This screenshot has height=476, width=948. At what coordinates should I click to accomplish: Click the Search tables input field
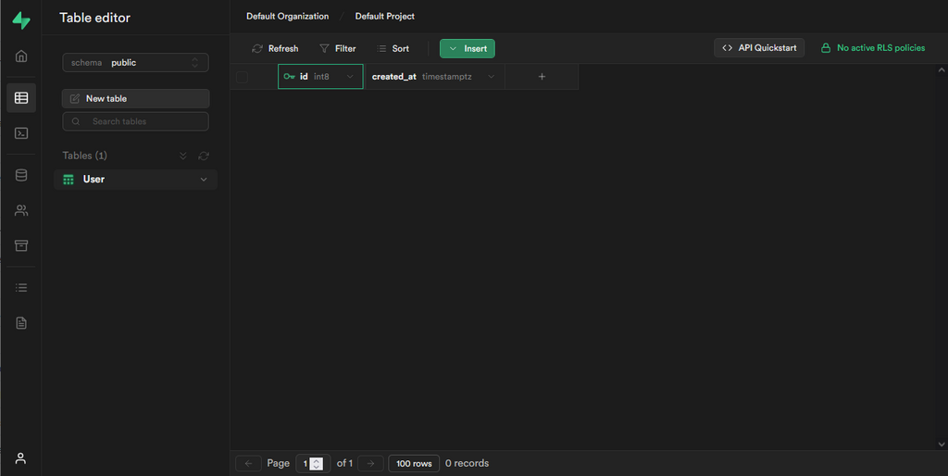click(x=135, y=121)
